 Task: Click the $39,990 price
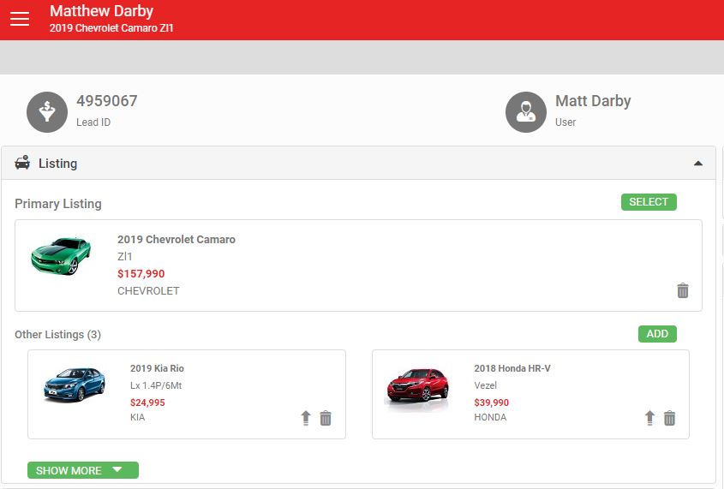[x=491, y=403]
